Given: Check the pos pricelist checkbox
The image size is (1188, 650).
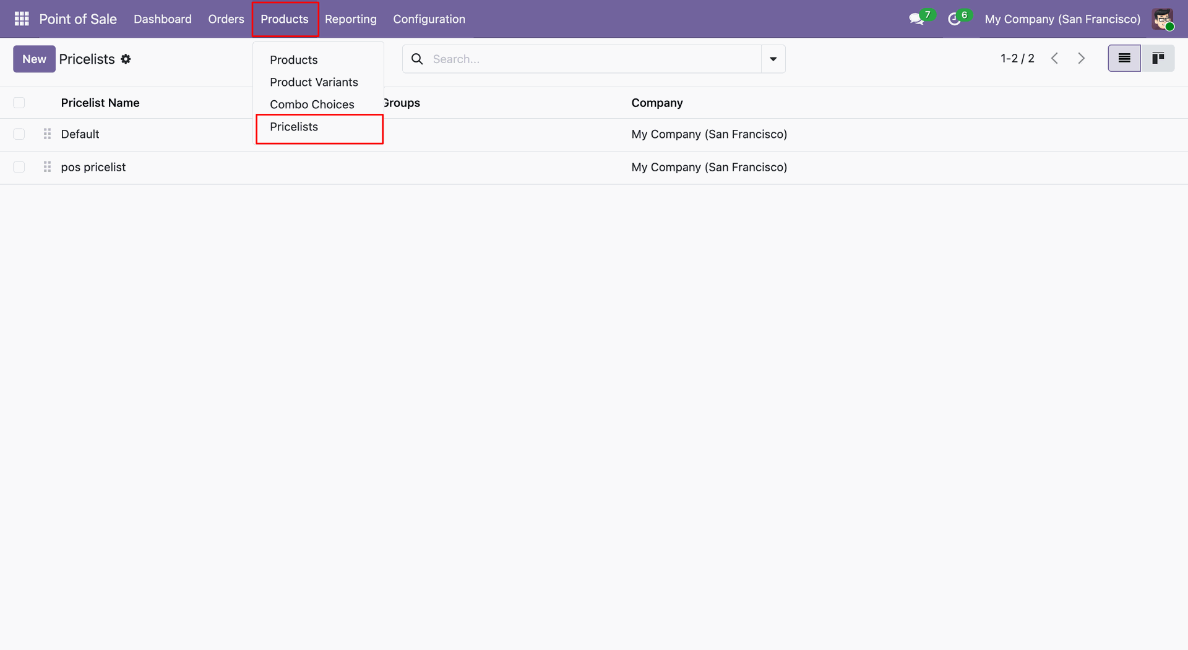Looking at the screenshot, I should [x=19, y=167].
